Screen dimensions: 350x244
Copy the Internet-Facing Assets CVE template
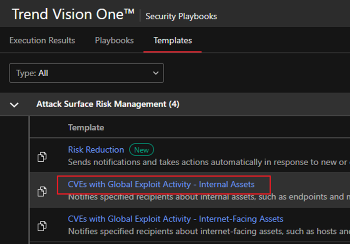coord(42,226)
